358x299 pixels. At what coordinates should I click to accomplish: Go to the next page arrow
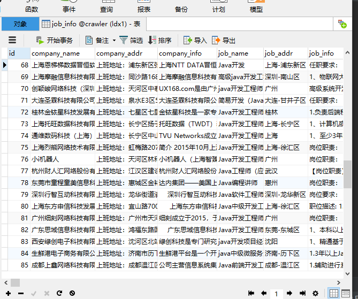pyautogui.click(x=290, y=293)
